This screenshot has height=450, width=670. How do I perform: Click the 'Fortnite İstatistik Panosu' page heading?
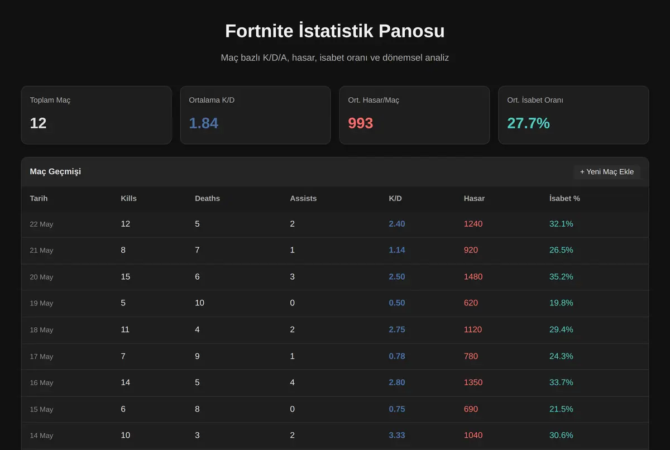tap(335, 31)
